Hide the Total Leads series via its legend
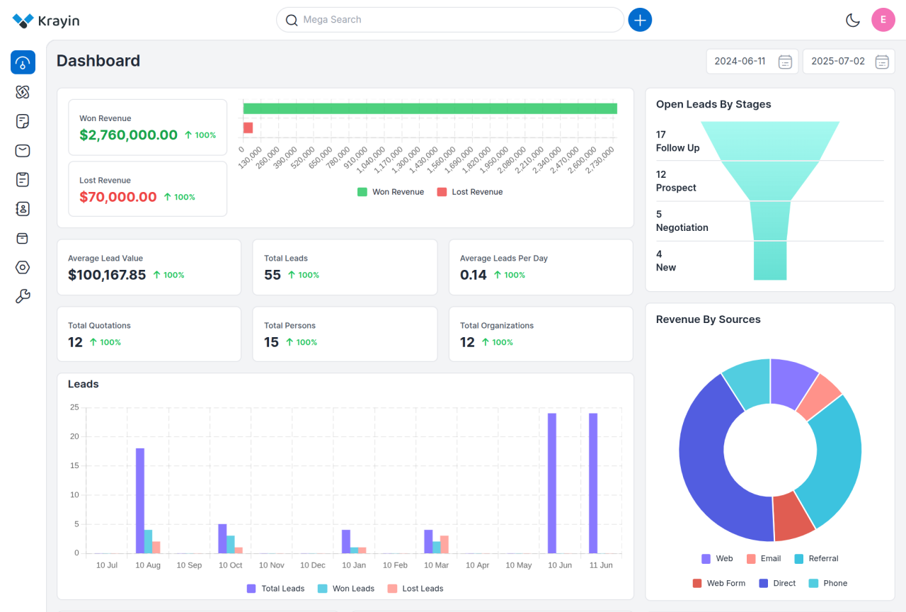 275,589
